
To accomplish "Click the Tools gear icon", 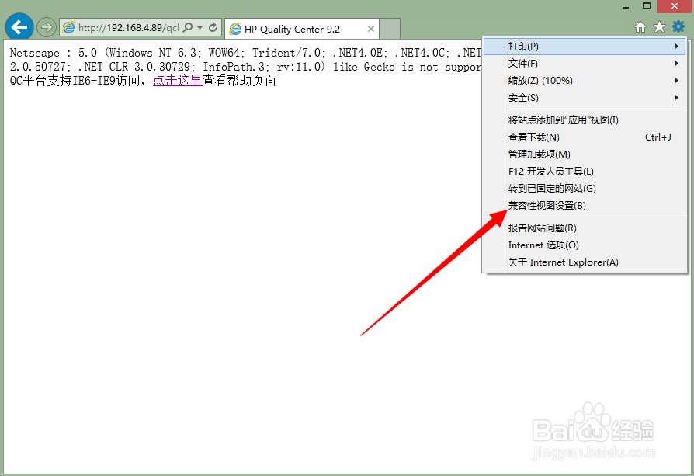I will coord(678,26).
